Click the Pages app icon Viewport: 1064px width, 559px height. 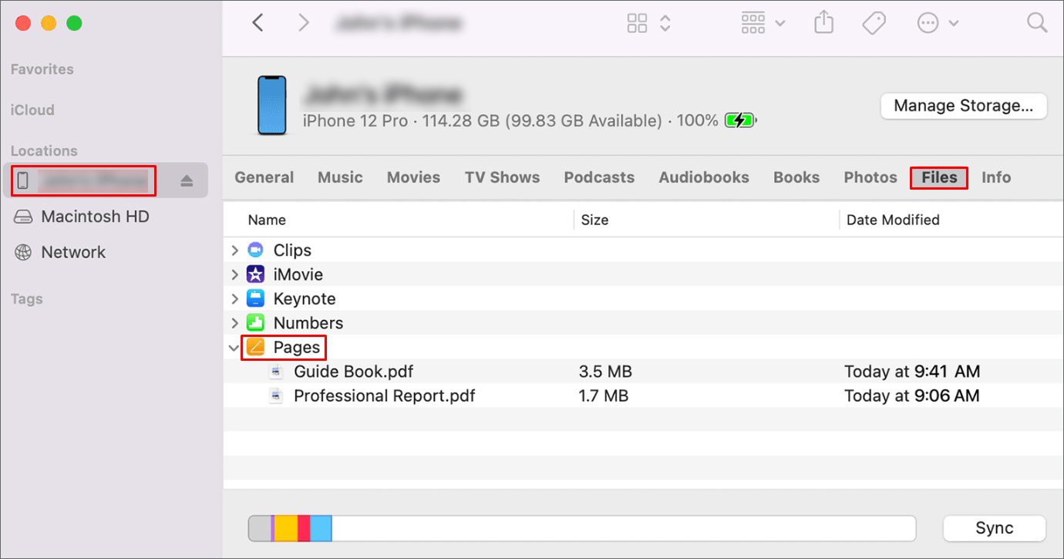(x=255, y=348)
